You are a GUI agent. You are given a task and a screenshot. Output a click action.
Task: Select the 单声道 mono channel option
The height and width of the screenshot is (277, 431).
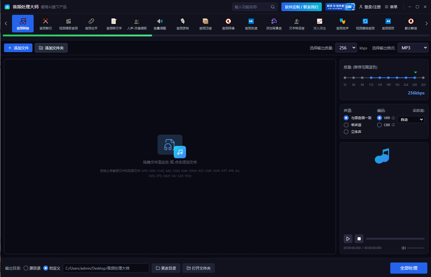(346, 125)
